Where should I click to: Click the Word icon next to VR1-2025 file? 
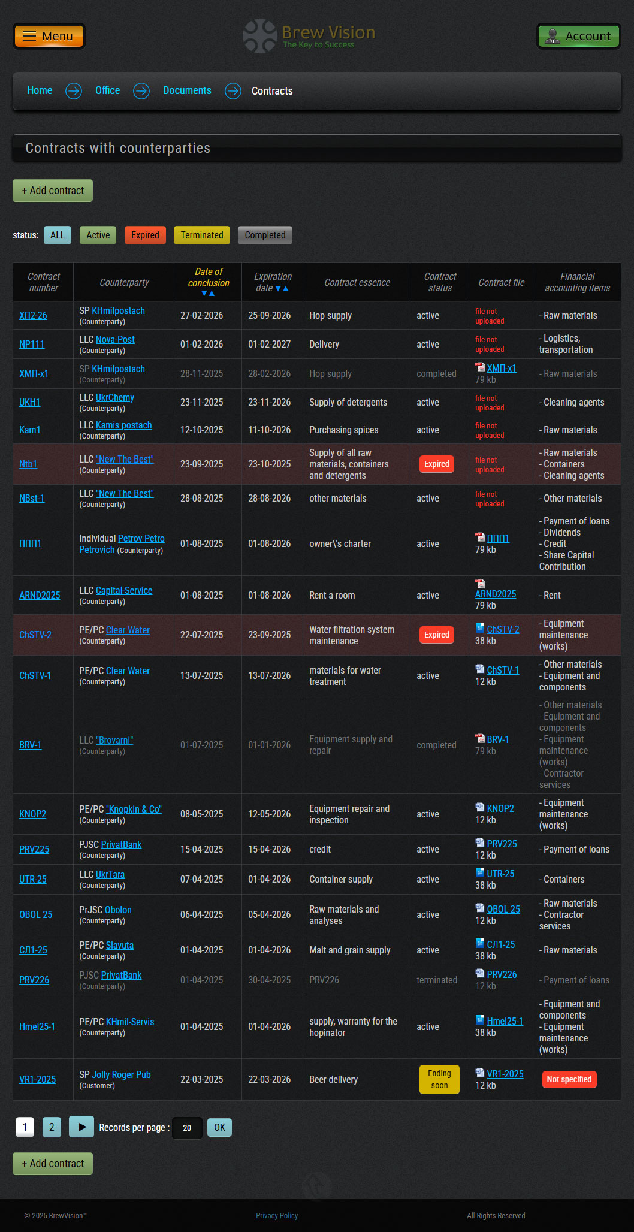click(x=480, y=1073)
